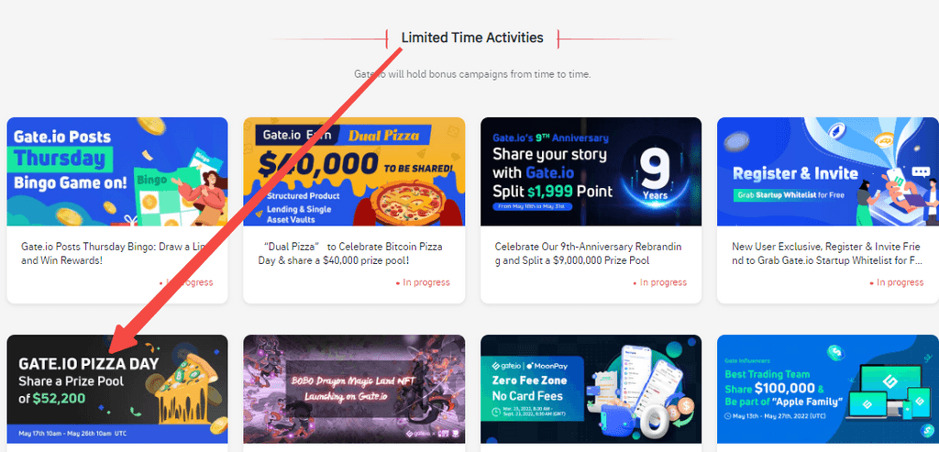Click the Limited Time Activities heading
Screen dimensions: 939x452
[x=472, y=38]
